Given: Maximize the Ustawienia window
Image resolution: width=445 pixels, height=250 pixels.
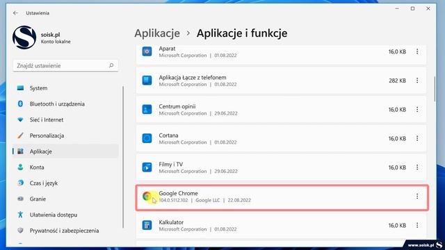Looking at the screenshot, I should click(412, 9).
